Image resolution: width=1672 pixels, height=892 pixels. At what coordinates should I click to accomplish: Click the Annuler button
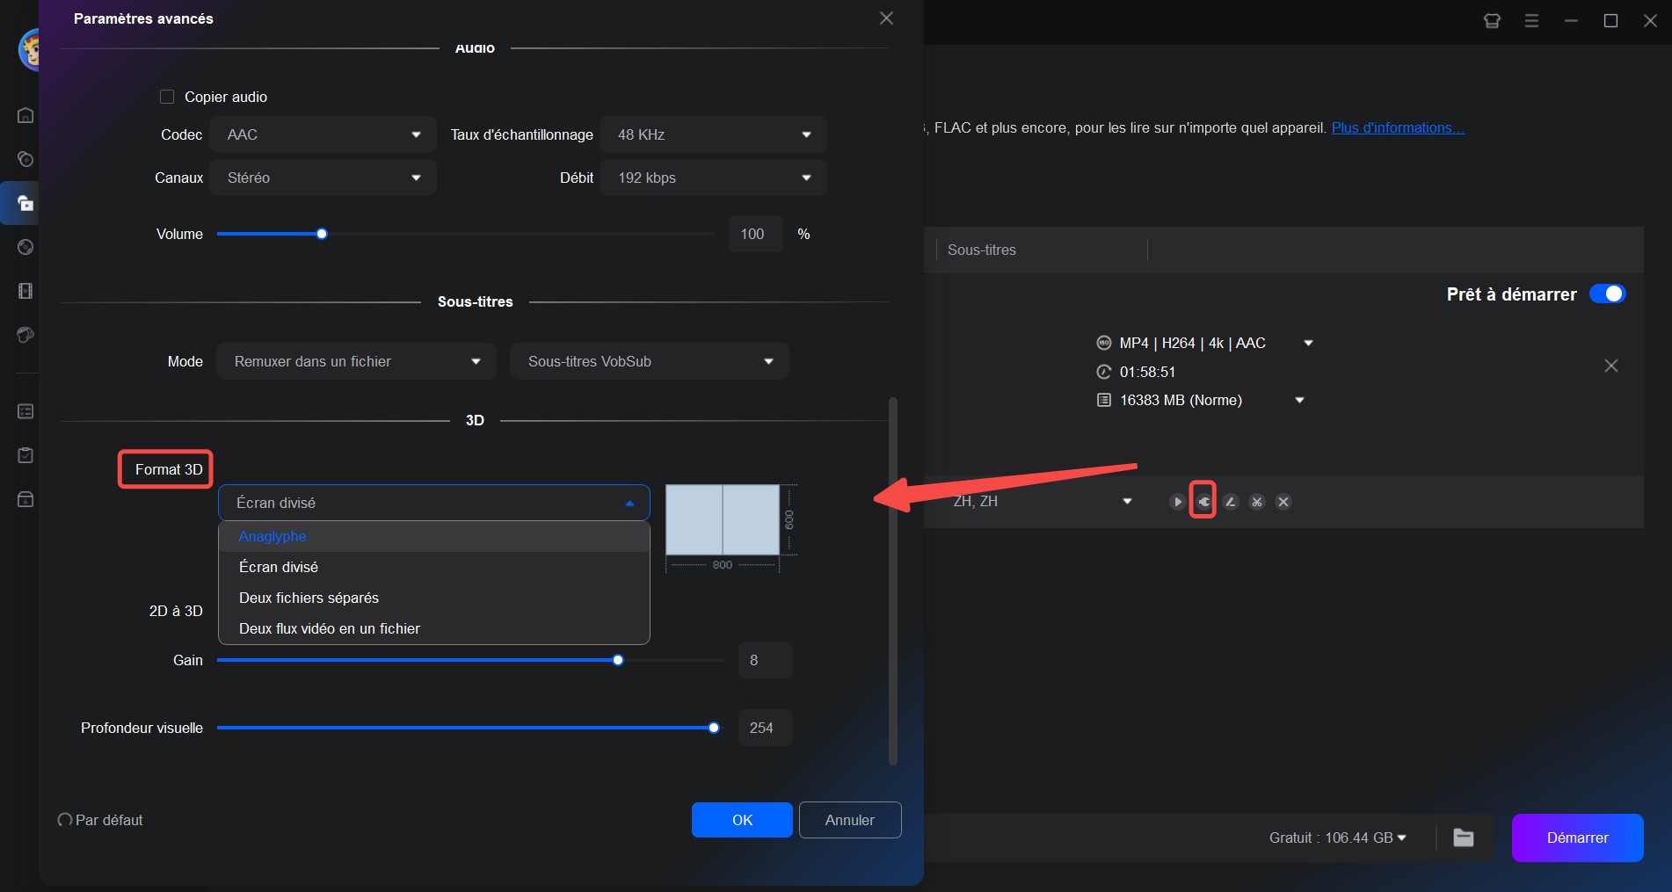coord(850,820)
